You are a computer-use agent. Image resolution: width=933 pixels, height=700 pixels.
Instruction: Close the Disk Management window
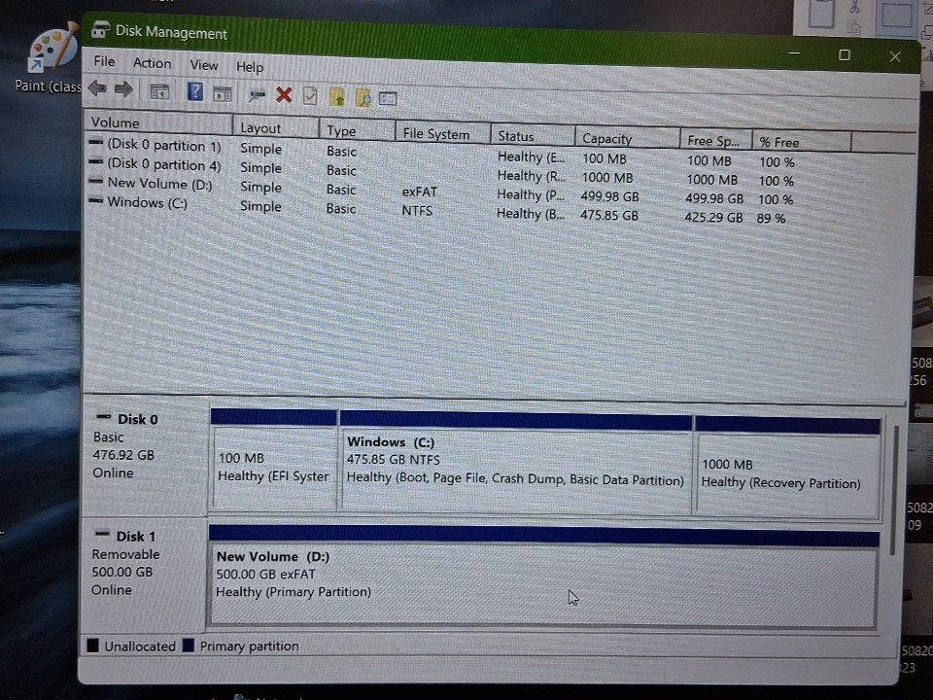pos(895,56)
